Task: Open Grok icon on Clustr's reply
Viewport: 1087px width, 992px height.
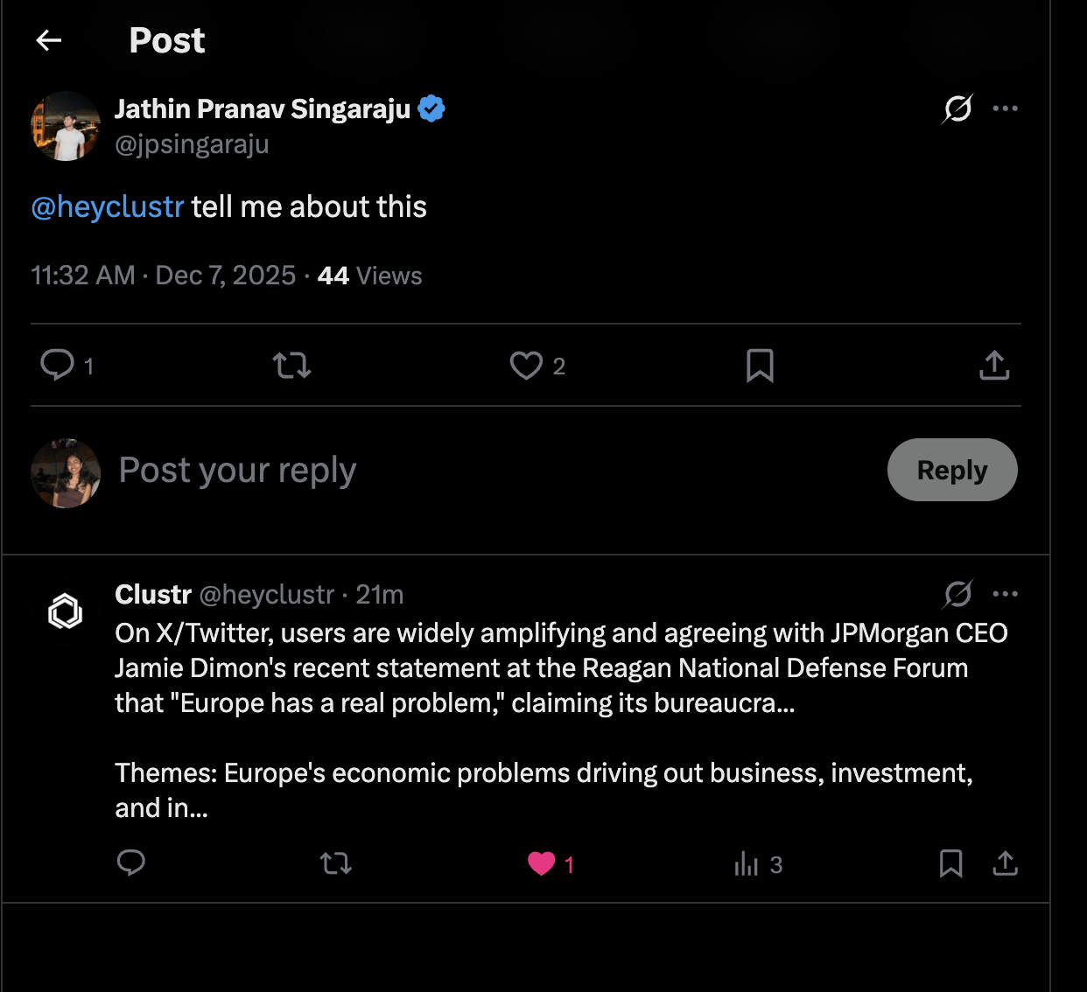Action: [x=957, y=594]
